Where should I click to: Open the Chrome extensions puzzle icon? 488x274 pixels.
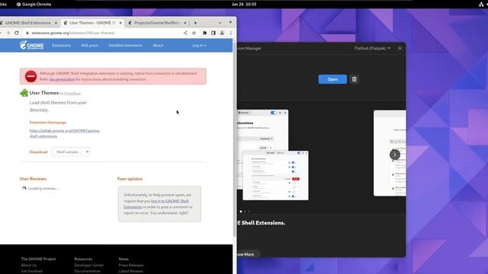[x=204, y=33]
